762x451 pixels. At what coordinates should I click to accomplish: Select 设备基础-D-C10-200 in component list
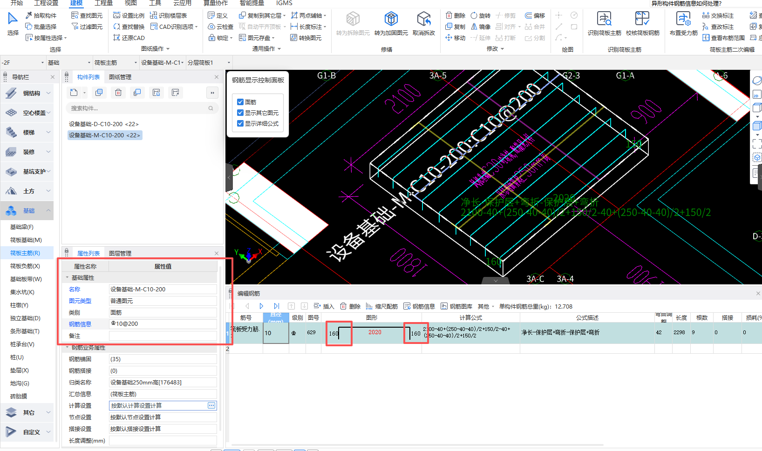(103, 124)
